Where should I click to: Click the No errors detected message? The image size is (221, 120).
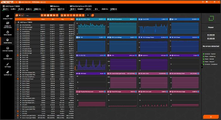pos(211,46)
